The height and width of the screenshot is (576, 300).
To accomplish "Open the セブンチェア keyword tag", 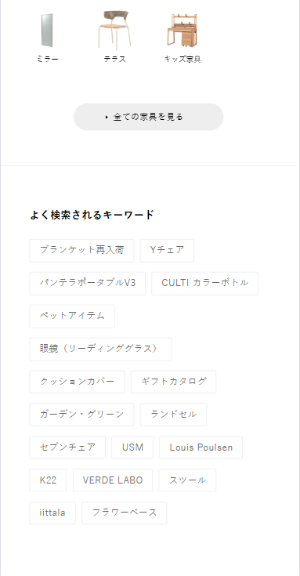I will click(x=67, y=447).
